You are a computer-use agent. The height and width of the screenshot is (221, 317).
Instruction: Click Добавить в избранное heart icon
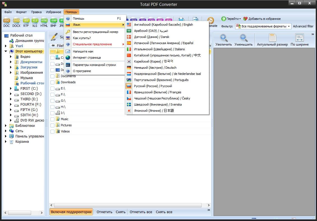tap(246, 19)
